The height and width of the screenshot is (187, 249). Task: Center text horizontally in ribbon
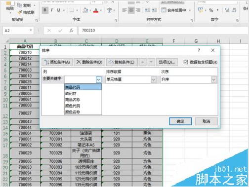131,10
